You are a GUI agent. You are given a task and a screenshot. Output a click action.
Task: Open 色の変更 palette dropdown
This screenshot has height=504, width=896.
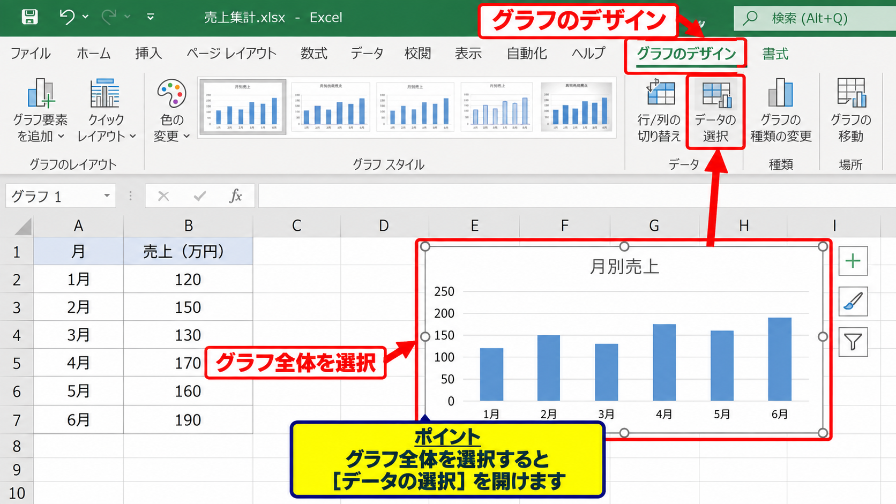click(171, 110)
